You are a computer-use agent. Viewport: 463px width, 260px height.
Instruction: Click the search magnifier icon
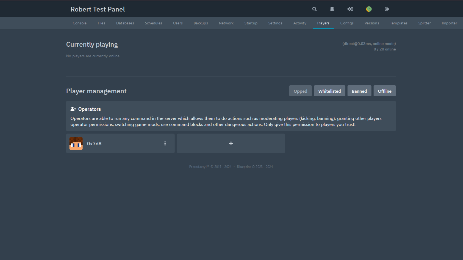pyautogui.click(x=314, y=9)
